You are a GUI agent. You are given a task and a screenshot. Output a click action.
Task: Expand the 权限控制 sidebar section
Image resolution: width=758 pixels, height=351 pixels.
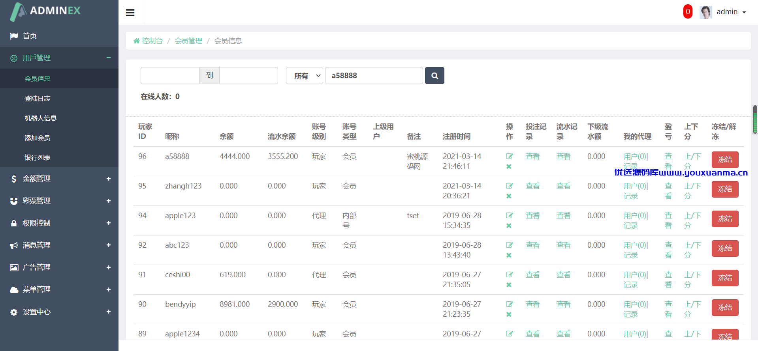point(59,223)
